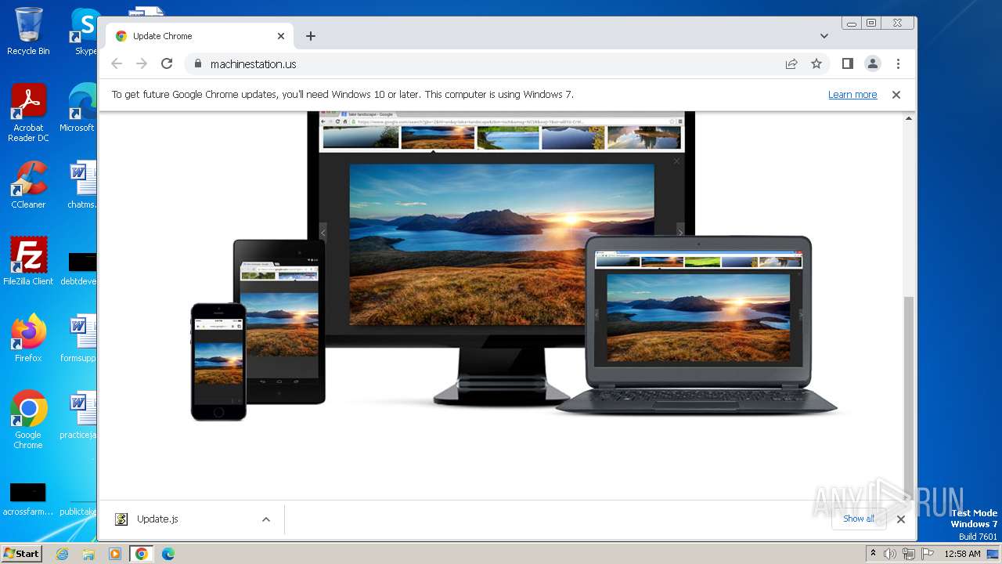
Task: Select Firefox desktop shortcut
Action: (x=28, y=338)
